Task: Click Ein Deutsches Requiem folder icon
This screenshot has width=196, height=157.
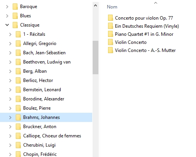Action: (110, 26)
